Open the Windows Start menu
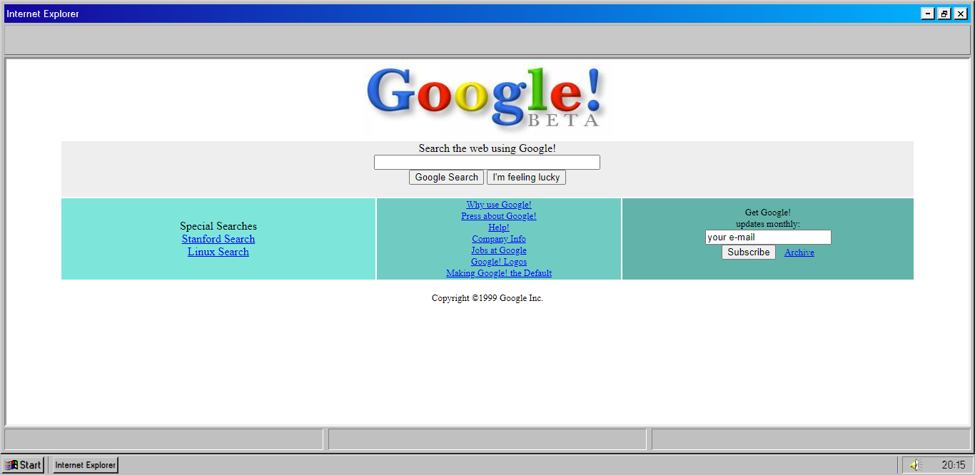This screenshot has width=975, height=475. click(x=23, y=465)
